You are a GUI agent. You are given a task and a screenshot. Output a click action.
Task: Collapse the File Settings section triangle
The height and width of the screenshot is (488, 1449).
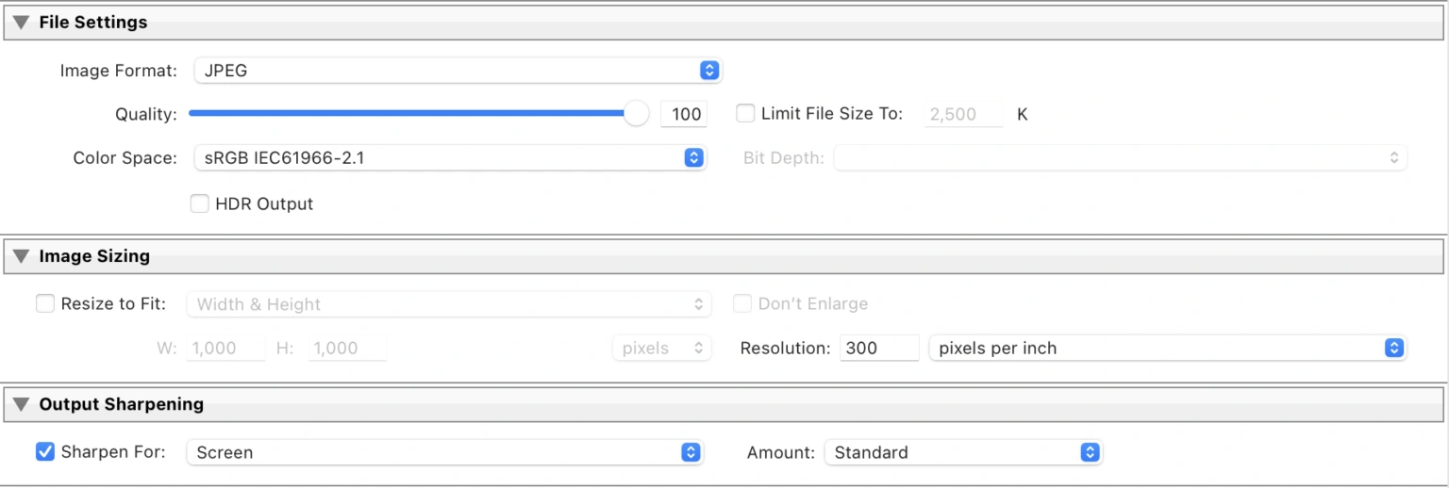point(21,23)
